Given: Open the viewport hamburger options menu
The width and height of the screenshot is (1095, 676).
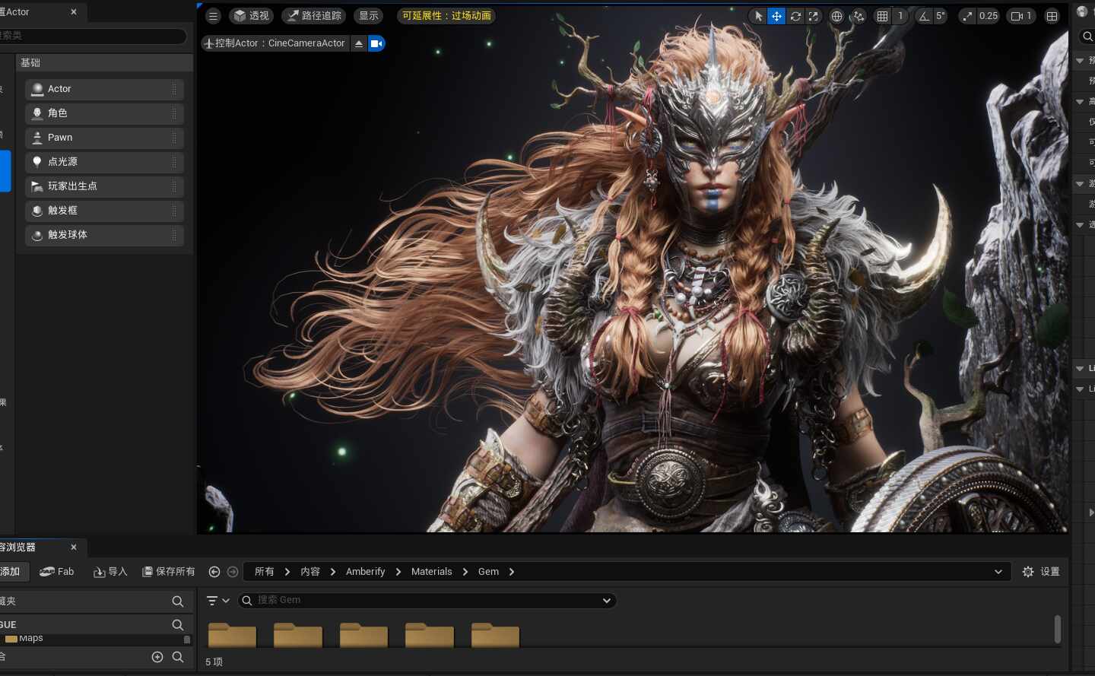Looking at the screenshot, I should [213, 16].
